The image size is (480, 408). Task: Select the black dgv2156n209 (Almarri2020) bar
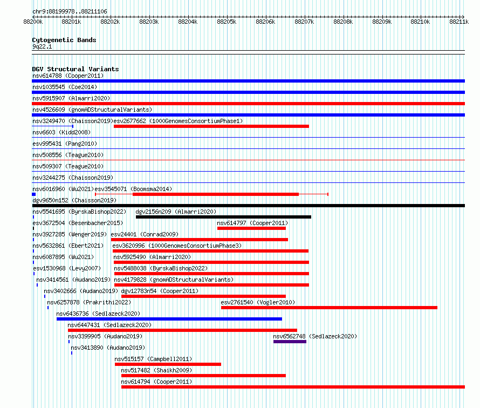223,217
